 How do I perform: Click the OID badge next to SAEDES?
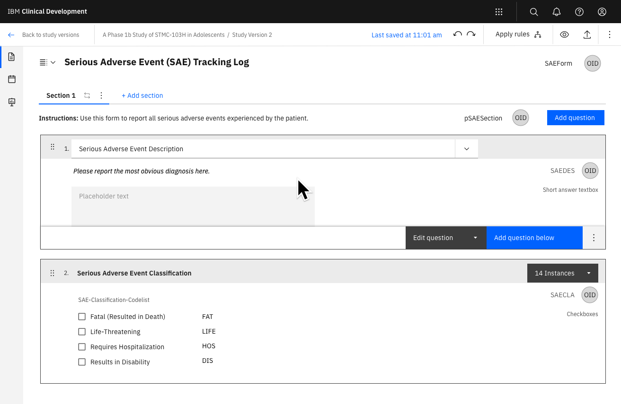point(590,171)
